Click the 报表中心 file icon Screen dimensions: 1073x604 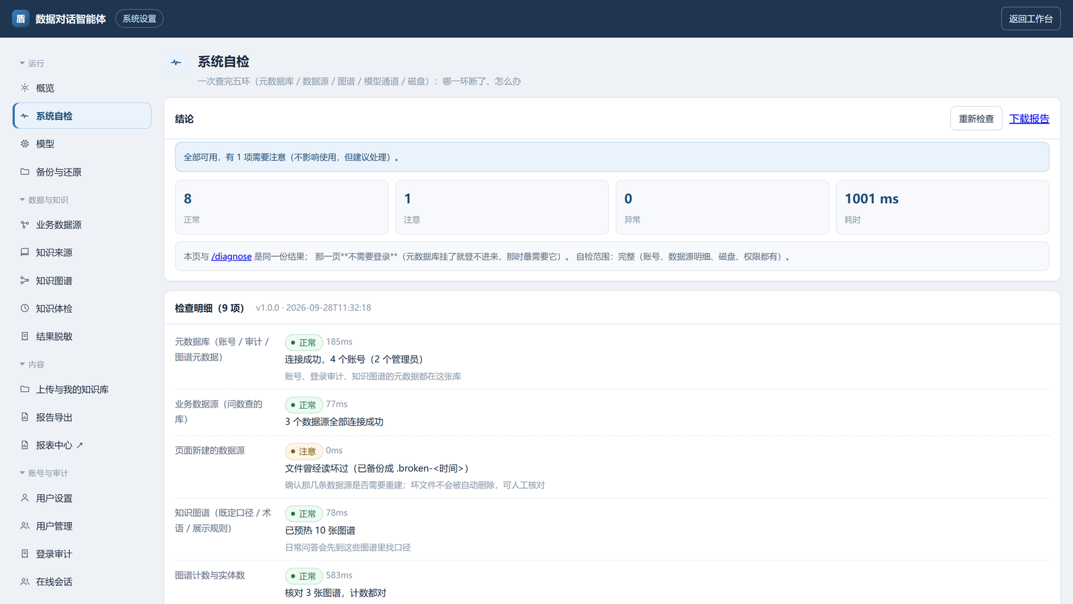coord(25,445)
